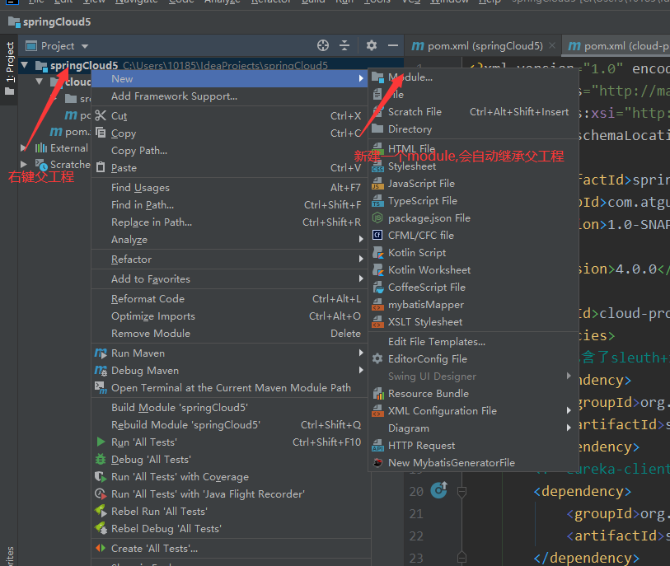Select New MybatisGeneratorFile entry

pos(451,463)
